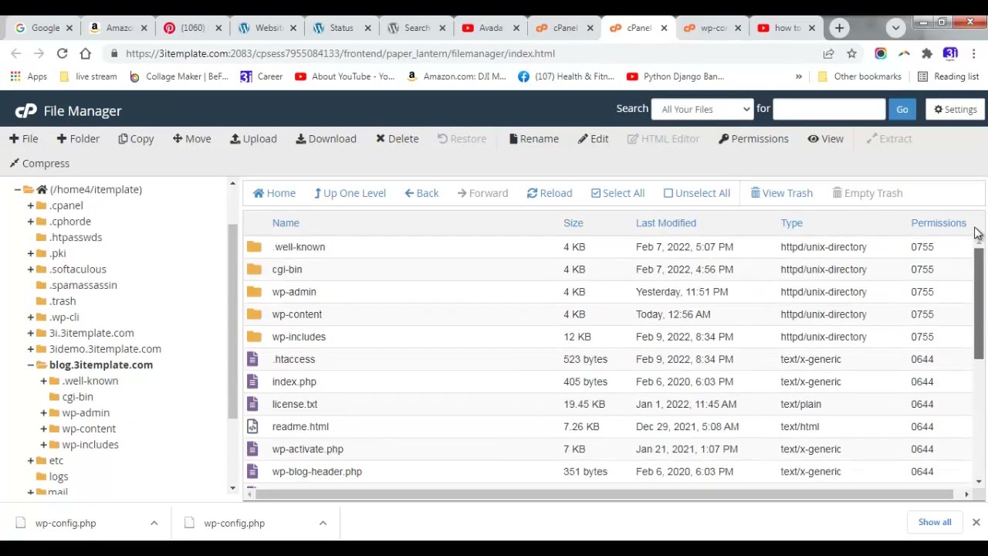This screenshot has width=988, height=556.
Task: Click the cPanel logo in the header
Action: (25, 110)
